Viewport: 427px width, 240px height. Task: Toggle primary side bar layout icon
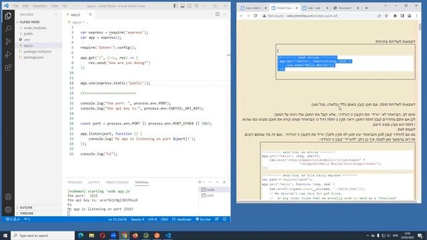pos(175,6)
